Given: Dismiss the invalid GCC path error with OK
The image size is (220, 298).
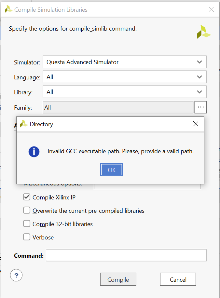Looking at the screenshot, I should coord(111,169).
